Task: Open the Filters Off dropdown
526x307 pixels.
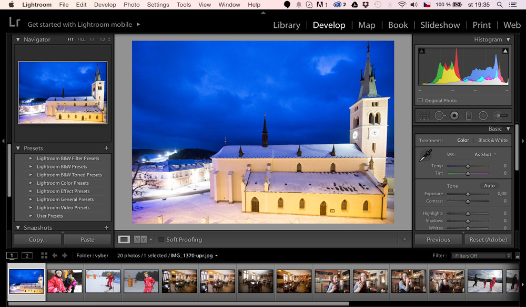Action: click(x=481, y=256)
